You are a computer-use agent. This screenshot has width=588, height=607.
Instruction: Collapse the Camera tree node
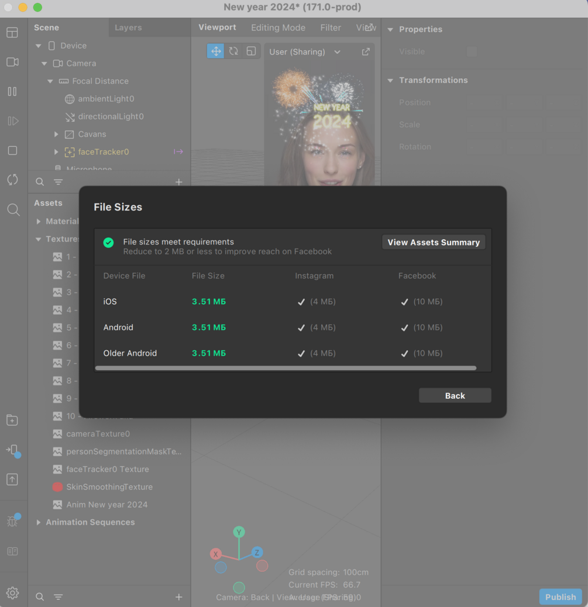click(x=44, y=64)
